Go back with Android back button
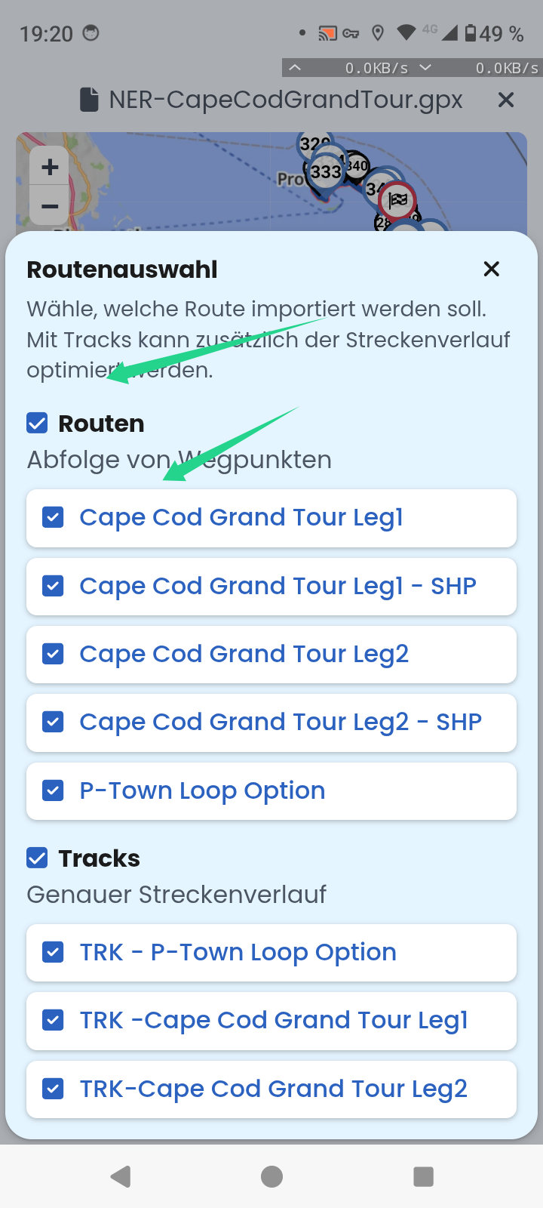 121,1176
